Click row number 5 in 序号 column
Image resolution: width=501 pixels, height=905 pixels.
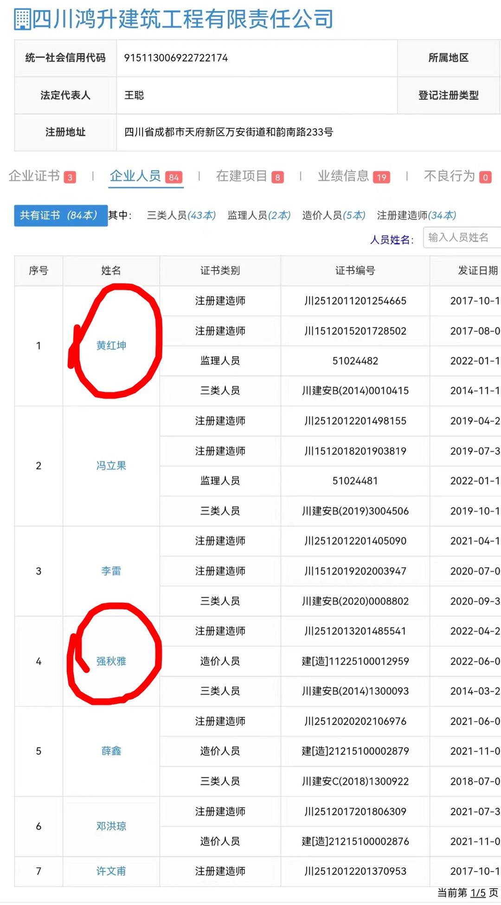tap(39, 751)
